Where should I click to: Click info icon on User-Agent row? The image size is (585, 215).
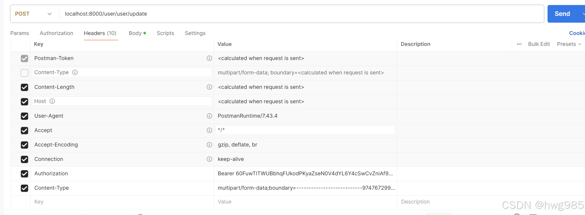click(x=209, y=116)
